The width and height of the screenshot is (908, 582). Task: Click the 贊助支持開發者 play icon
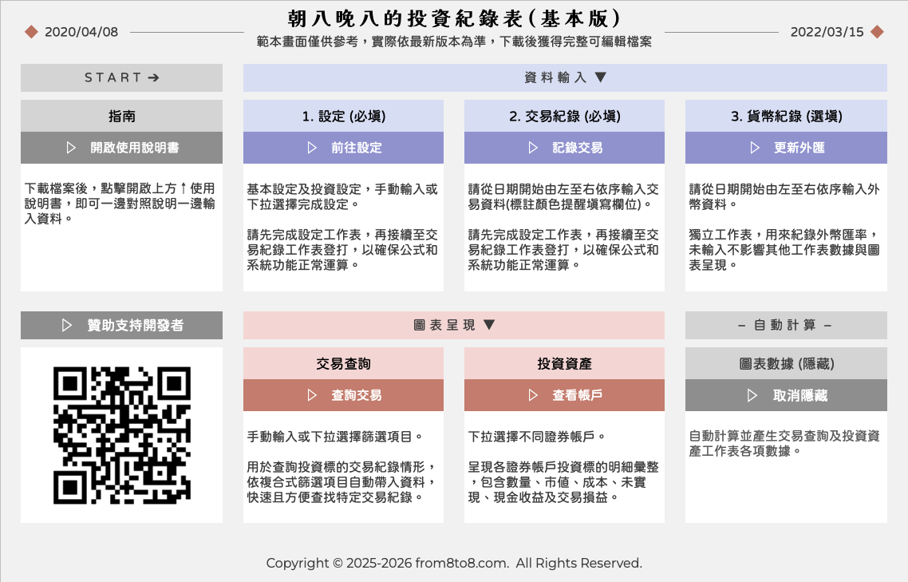68,325
